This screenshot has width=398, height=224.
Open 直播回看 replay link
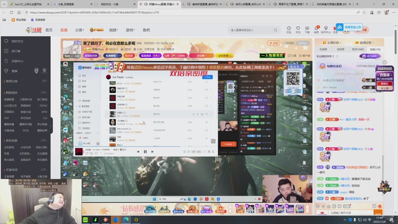point(365,43)
